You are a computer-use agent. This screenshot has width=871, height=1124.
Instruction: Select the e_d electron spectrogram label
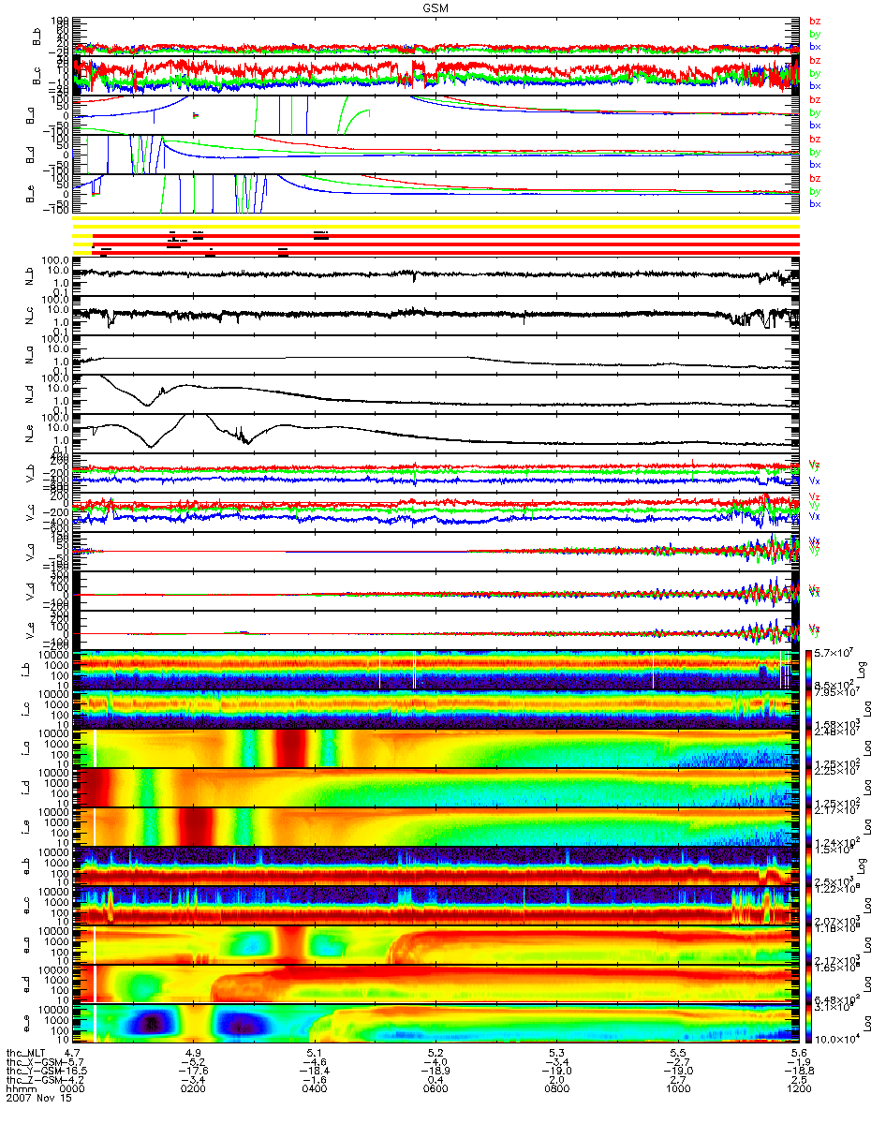pyautogui.click(x=25, y=984)
